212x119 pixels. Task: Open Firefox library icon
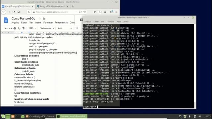[x=95, y=12]
